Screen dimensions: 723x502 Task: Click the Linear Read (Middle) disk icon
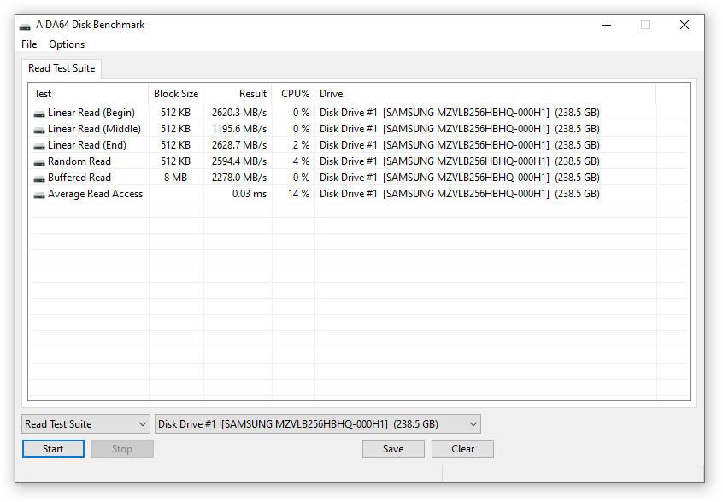(39, 130)
